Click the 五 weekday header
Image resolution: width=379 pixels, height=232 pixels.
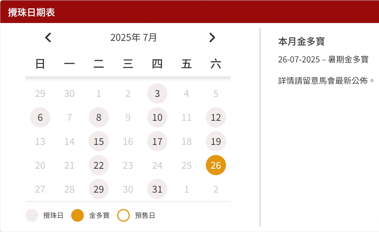[x=187, y=64]
